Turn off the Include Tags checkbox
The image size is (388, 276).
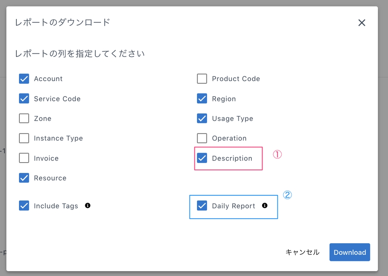pos(24,206)
